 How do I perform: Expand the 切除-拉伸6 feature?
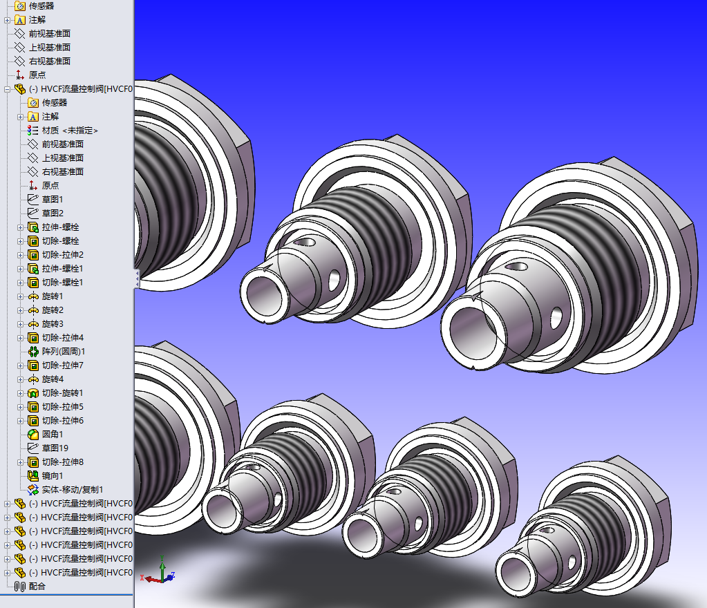(20, 421)
